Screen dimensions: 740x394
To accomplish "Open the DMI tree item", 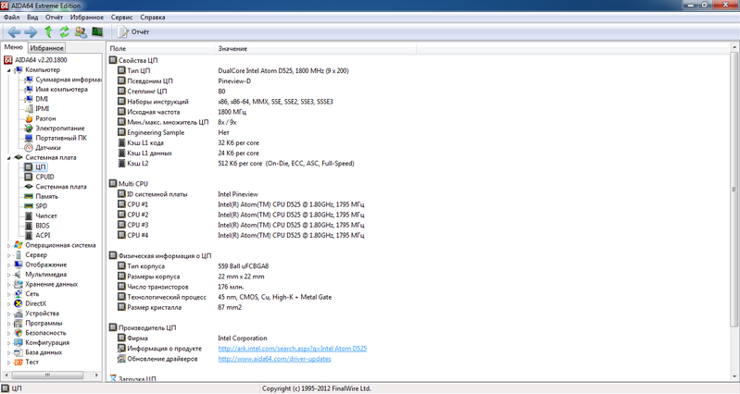I will click(42, 99).
